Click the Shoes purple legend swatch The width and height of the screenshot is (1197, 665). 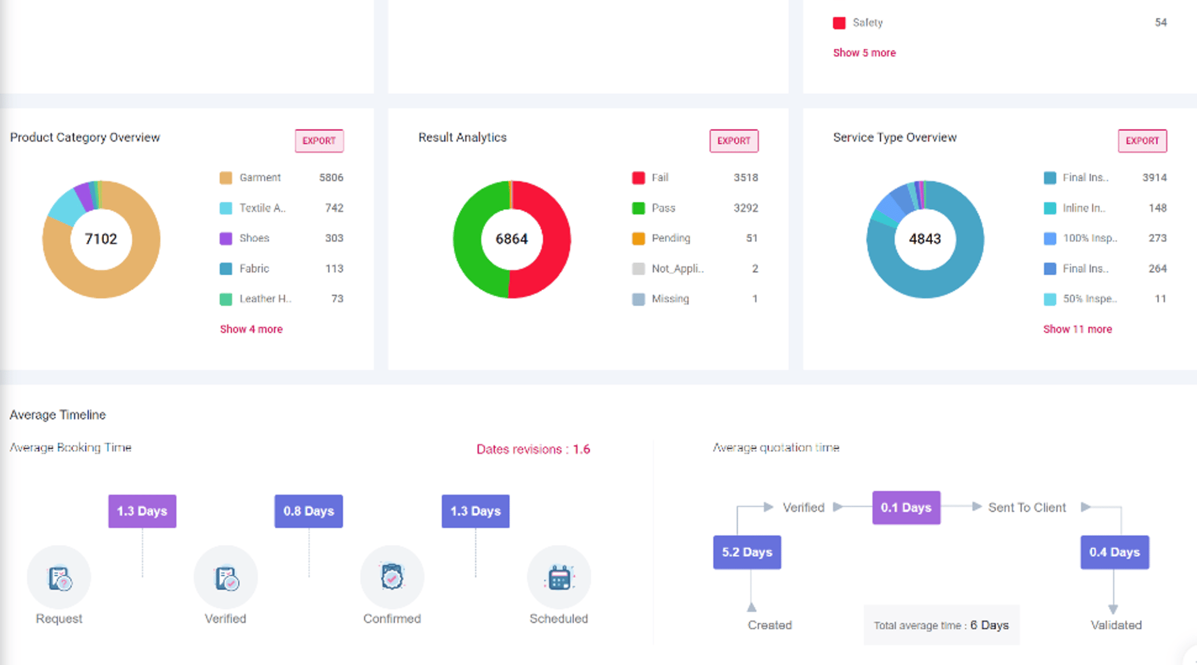[226, 238]
